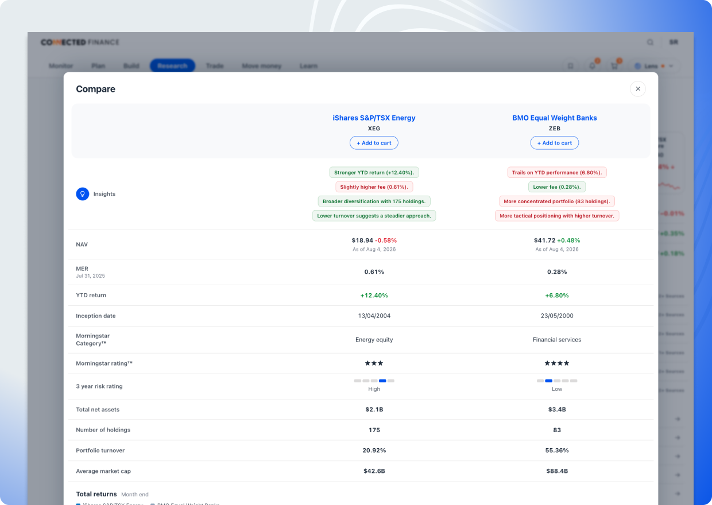Image resolution: width=712 pixels, height=505 pixels.
Task: Open the notifications bell icon
Action: [593, 66]
